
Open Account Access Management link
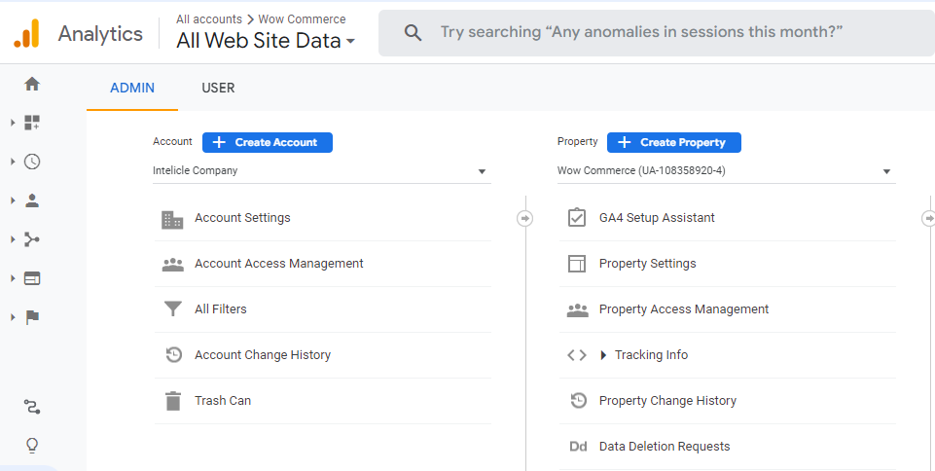(x=279, y=264)
